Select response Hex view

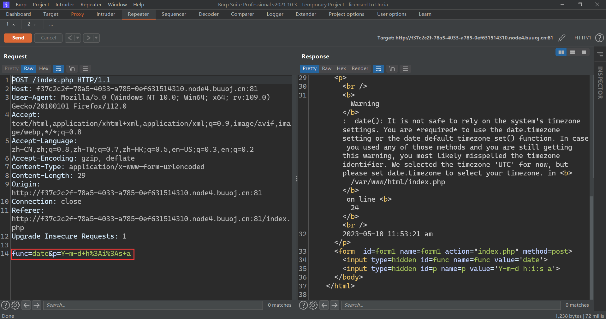341,68
